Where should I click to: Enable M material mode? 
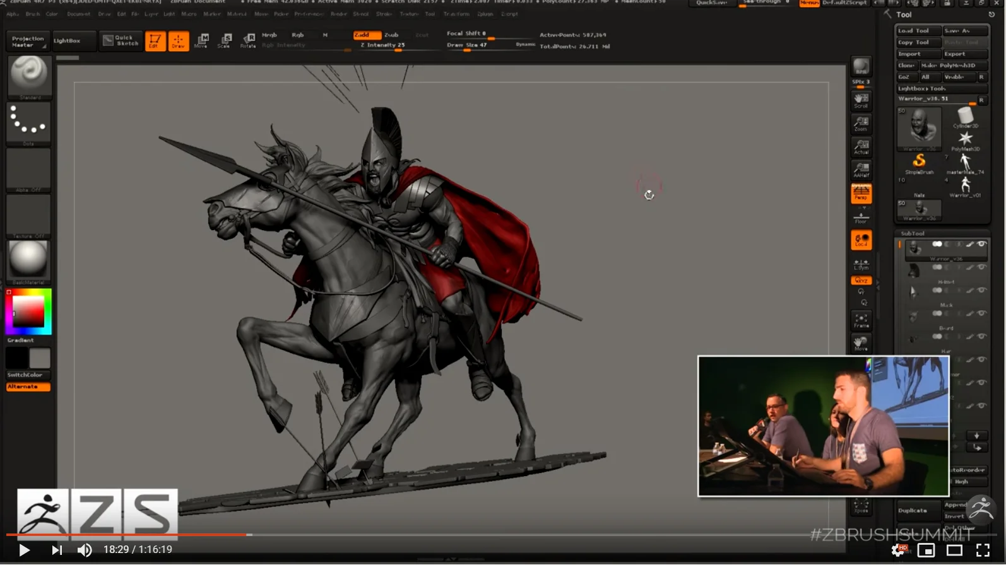pyautogui.click(x=325, y=35)
